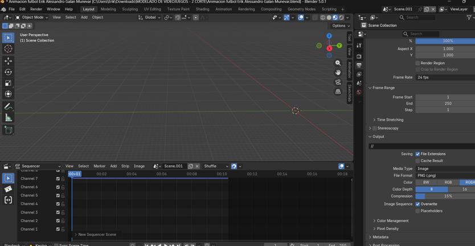Select the Add Cube tool
Image resolution: width=475 pixels, height=246 pixels.
8,130
